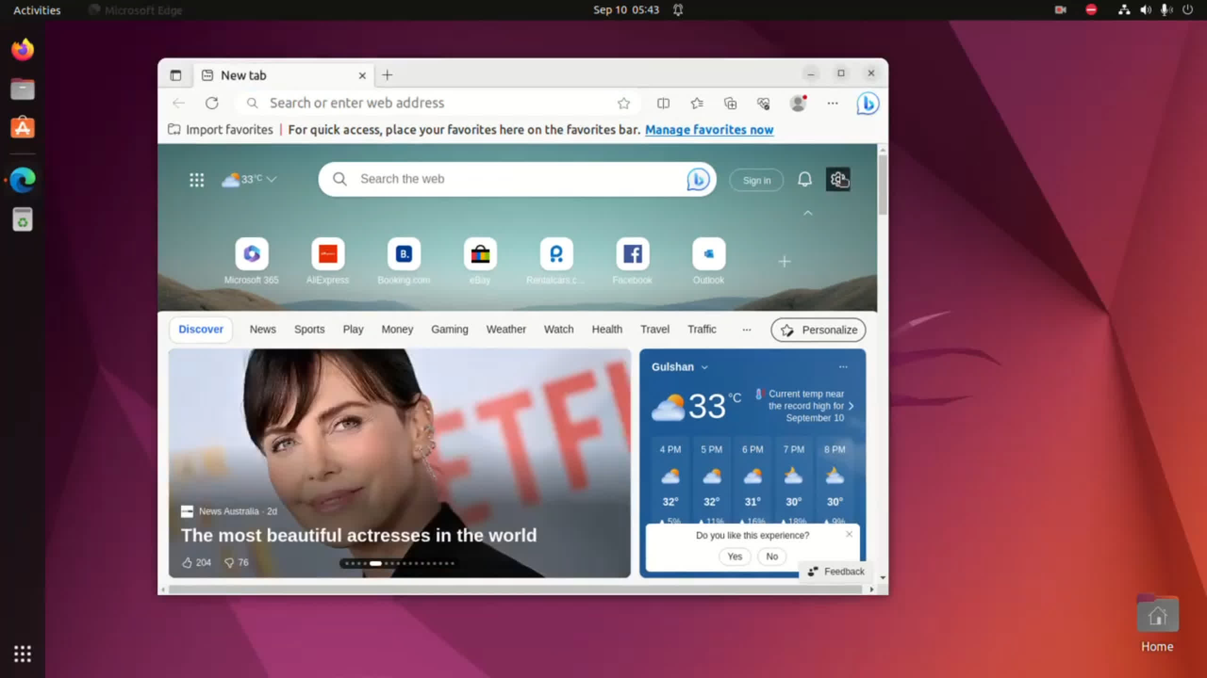
Task: Reload the page with refresh icon
Action: point(212,103)
